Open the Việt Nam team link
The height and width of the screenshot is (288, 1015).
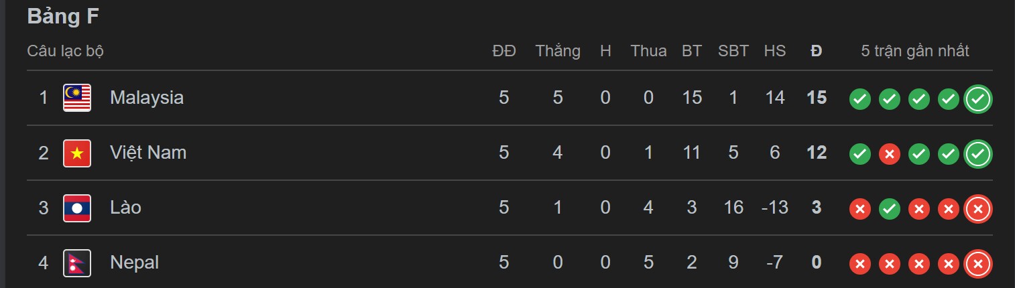tap(147, 153)
